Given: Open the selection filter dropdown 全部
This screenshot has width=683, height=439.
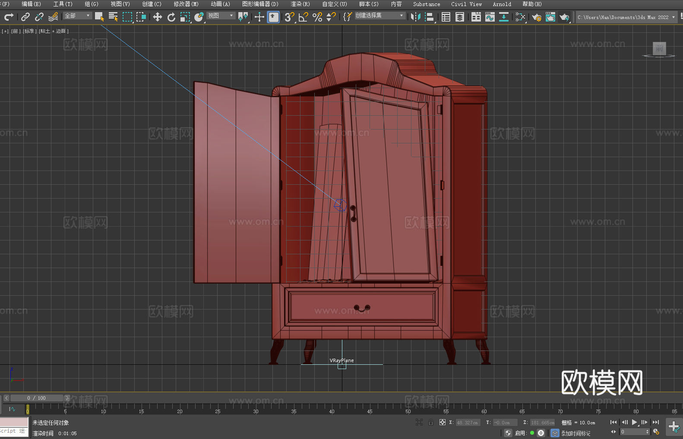Looking at the screenshot, I should tap(77, 16).
